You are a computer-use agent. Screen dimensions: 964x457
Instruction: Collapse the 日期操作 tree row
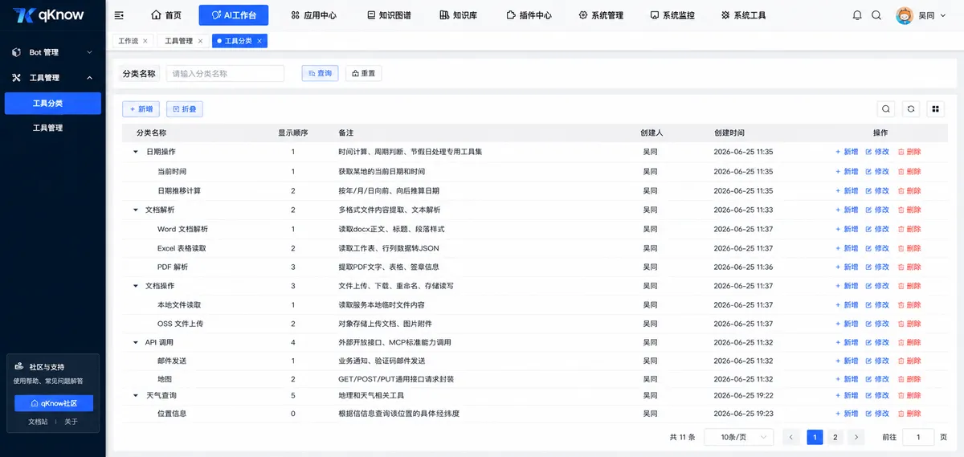coord(136,152)
